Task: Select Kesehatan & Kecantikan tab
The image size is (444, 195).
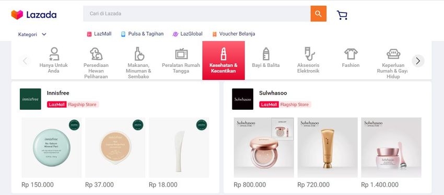Action: [224, 60]
